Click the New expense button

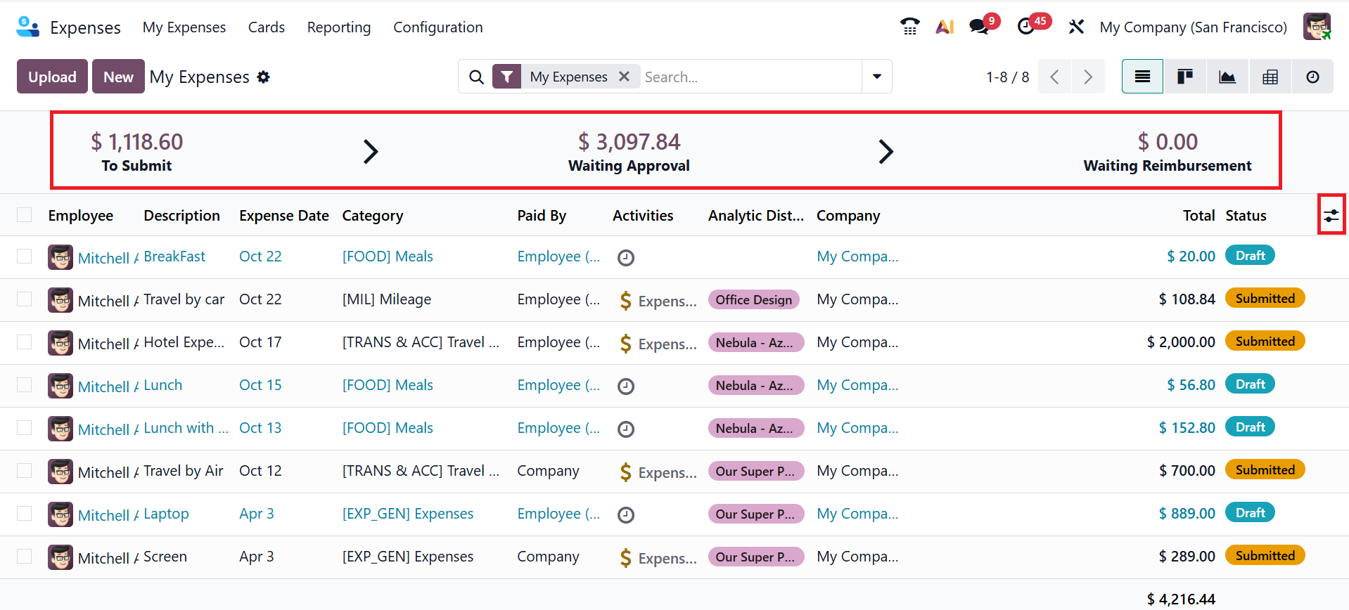[118, 77]
